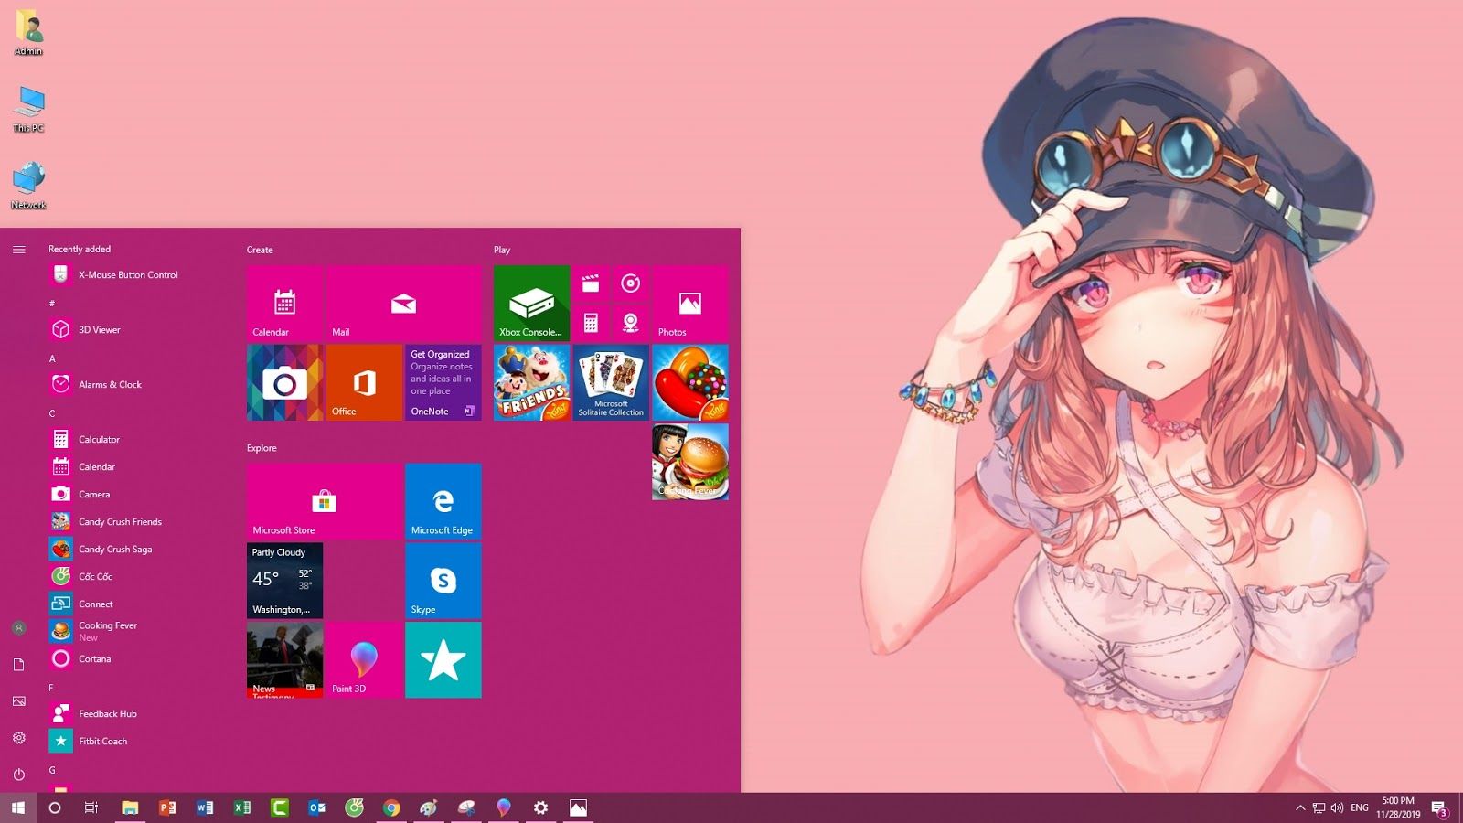This screenshot has width=1463, height=823.
Task: Click the letter F section header
Action: coord(51,688)
